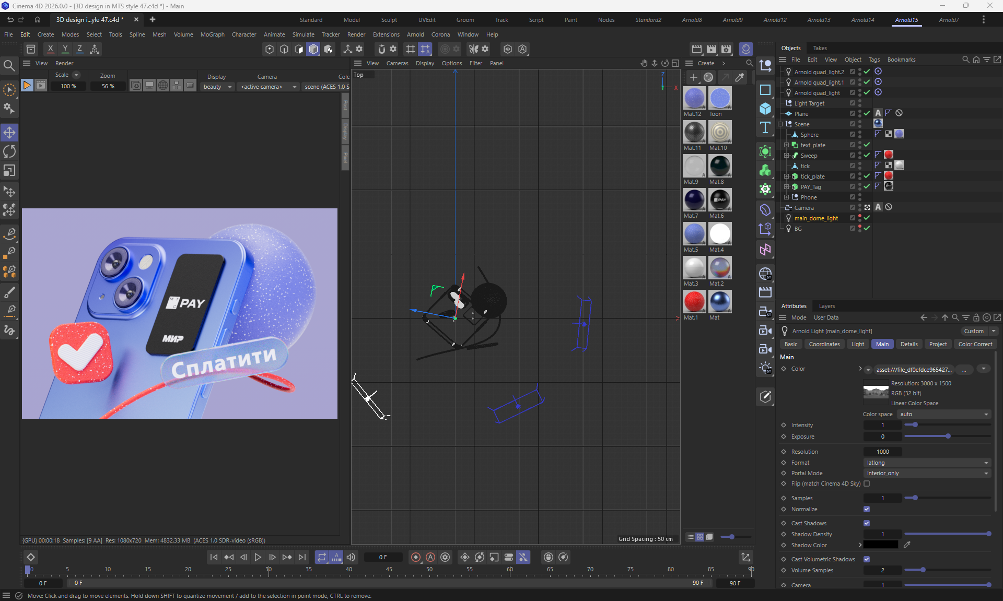Select the Scale tool
This screenshot has height=601, width=1003.
tap(9, 171)
